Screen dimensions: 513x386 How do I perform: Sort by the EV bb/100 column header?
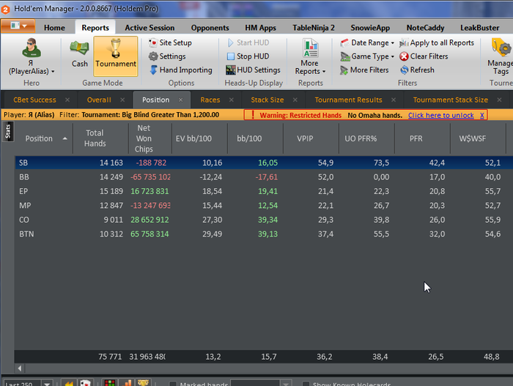[x=193, y=138]
